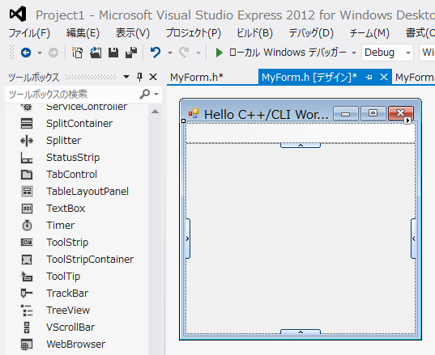Click the toolbox search input field
The image size is (435, 355).
pyautogui.click(x=73, y=94)
